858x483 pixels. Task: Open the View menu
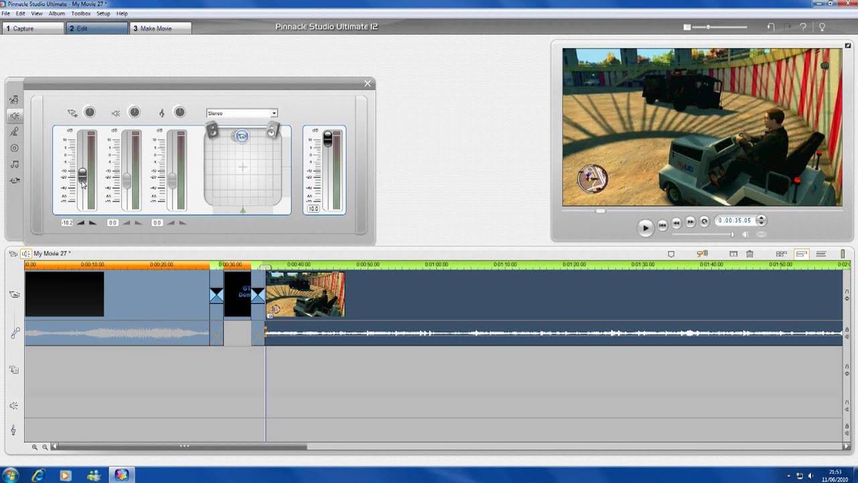tap(37, 13)
